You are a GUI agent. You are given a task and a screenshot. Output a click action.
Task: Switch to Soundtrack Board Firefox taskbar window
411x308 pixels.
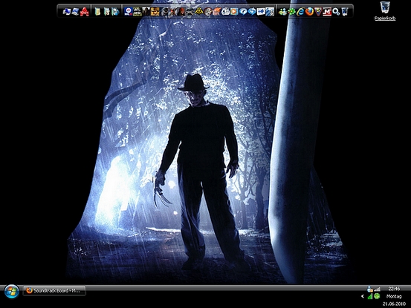click(x=54, y=291)
